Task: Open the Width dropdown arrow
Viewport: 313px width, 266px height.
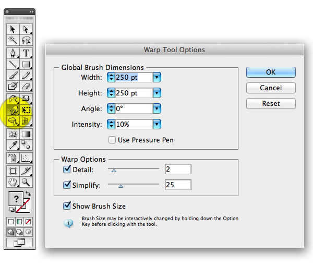Action: [x=156, y=78]
